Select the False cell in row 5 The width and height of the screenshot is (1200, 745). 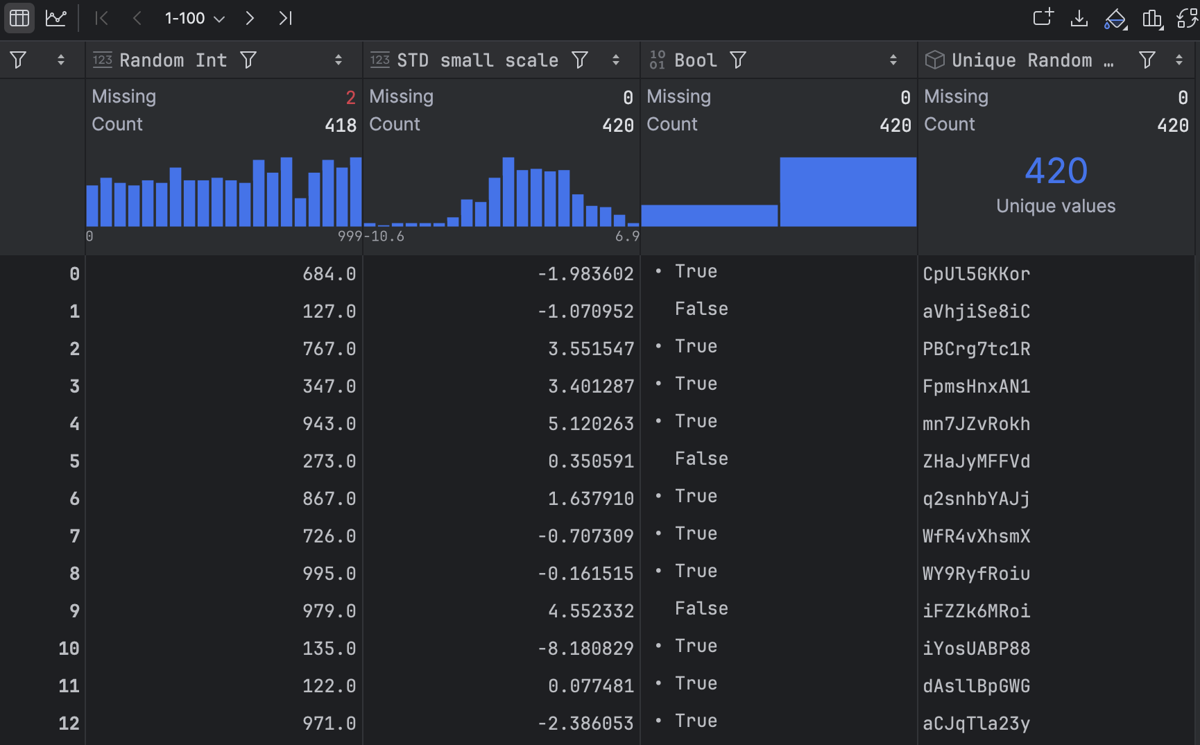779,461
